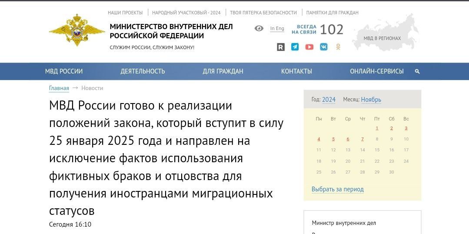Viewport: 469px width, 234px height.
Task: Open the Rutube social media icon
Action: coord(281,47)
